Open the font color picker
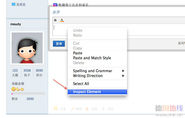This screenshot has height=118, width=185. pyautogui.click(x=61, y=20)
